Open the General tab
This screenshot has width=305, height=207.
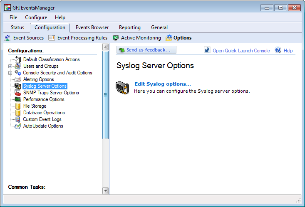pyautogui.click(x=159, y=27)
